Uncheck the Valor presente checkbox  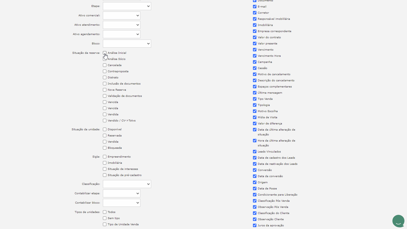tap(255, 44)
